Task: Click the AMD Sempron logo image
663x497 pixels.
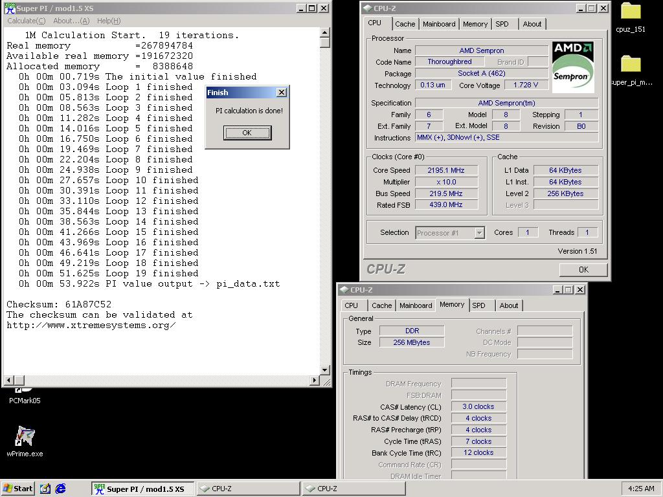Action: coord(573,67)
